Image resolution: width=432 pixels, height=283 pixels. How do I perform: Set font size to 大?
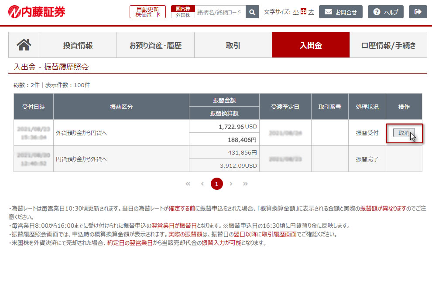[x=311, y=12]
